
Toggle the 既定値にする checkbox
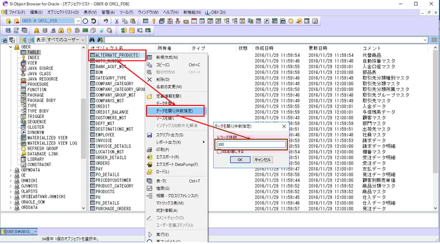pyautogui.click(x=219, y=152)
